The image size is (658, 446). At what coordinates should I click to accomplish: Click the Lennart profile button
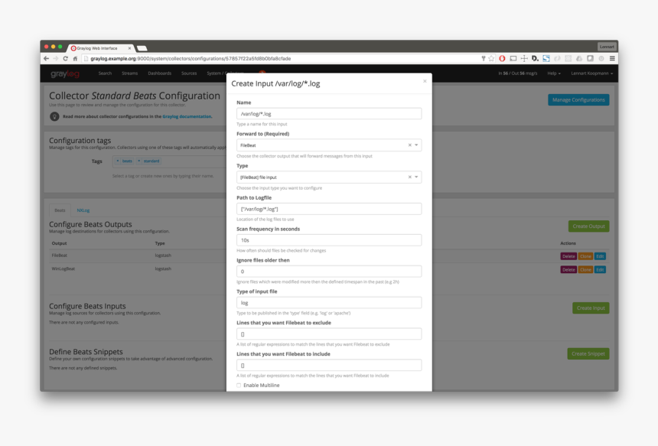(607, 47)
